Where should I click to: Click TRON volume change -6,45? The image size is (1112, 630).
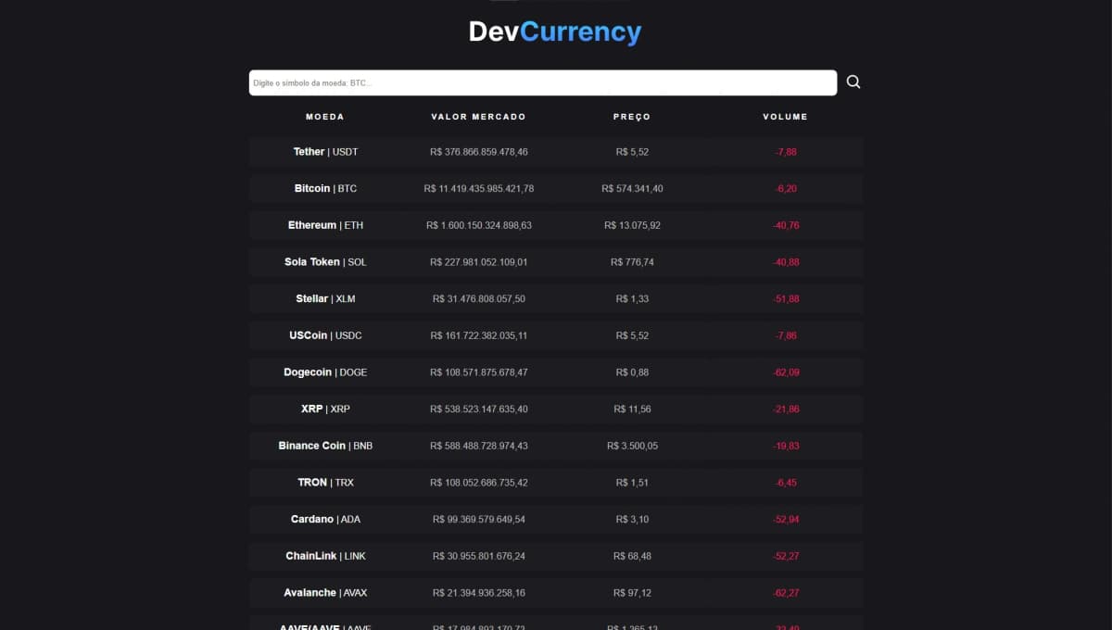(786, 483)
